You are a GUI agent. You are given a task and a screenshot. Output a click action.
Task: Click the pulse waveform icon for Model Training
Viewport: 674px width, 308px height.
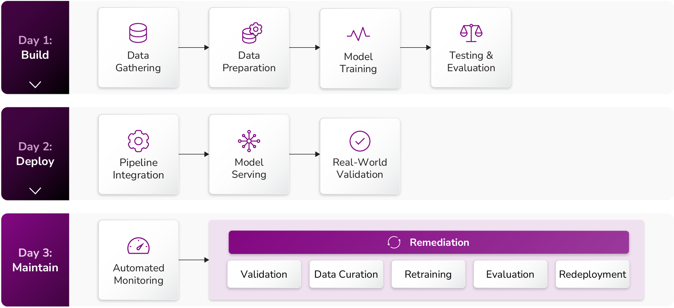(x=358, y=34)
